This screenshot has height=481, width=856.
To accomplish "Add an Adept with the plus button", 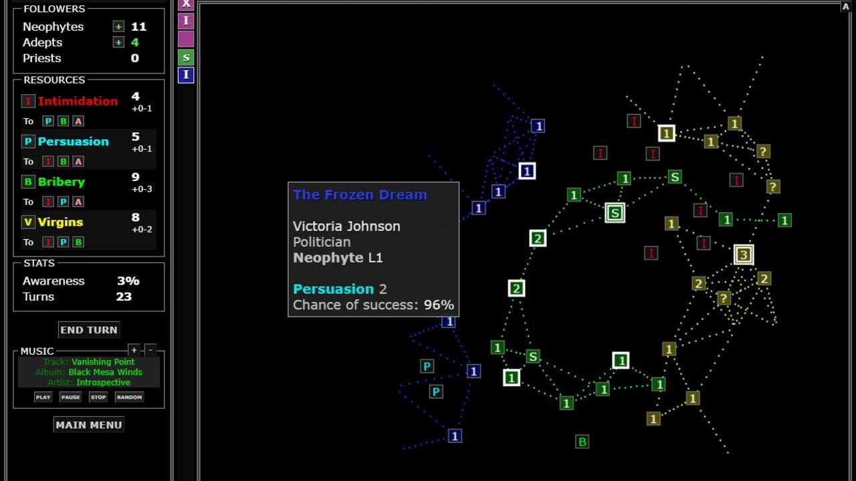I will [118, 42].
